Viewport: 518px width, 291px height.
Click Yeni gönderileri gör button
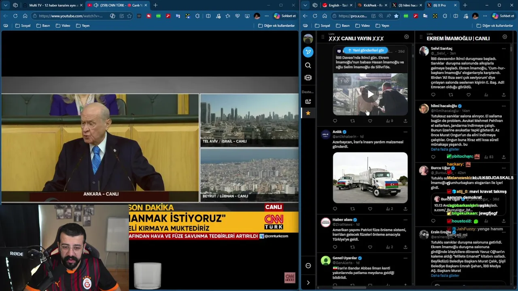pyautogui.click(x=366, y=51)
